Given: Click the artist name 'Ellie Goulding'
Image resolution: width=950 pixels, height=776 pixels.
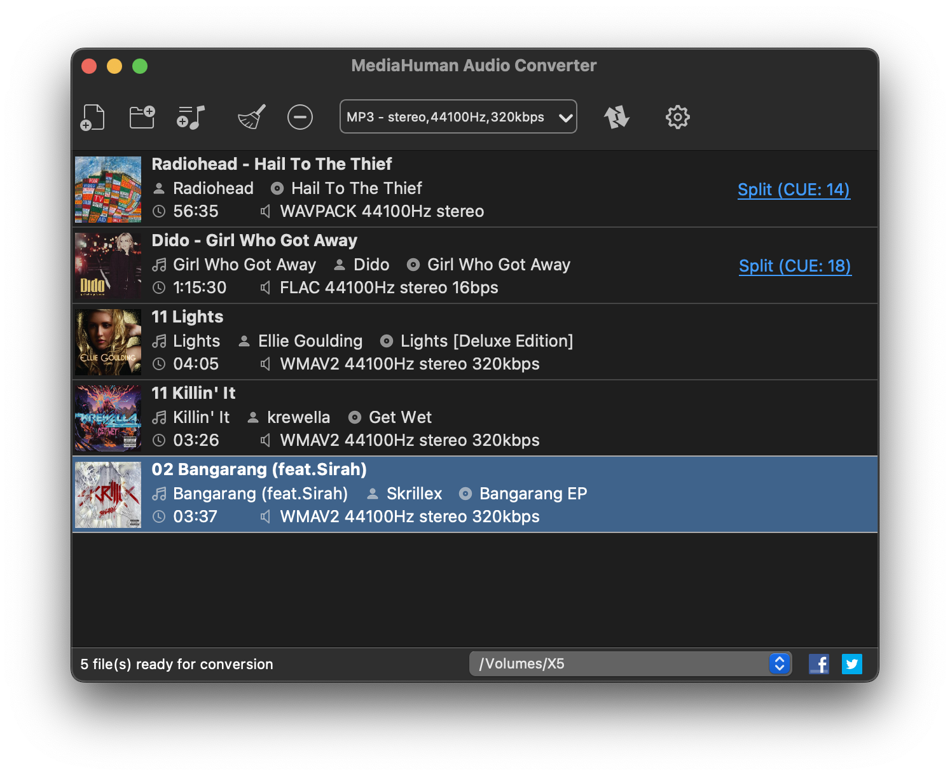Looking at the screenshot, I should pos(310,341).
